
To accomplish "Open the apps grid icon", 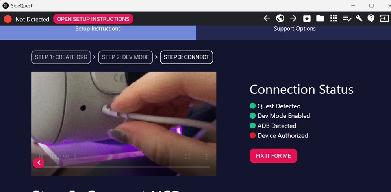I will click(x=334, y=18).
